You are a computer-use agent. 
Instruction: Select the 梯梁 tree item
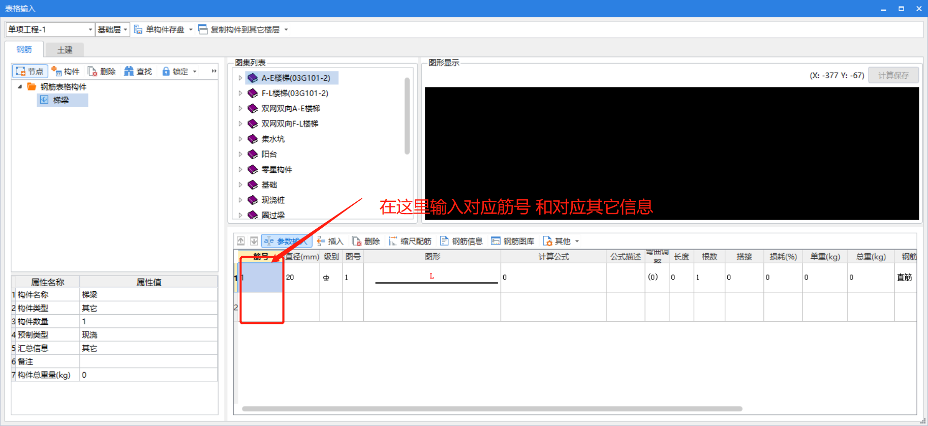tap(63, 100)
